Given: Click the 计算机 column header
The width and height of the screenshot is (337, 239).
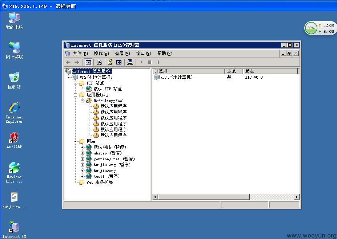Looking at the screenshot, I should click(189, 71).
